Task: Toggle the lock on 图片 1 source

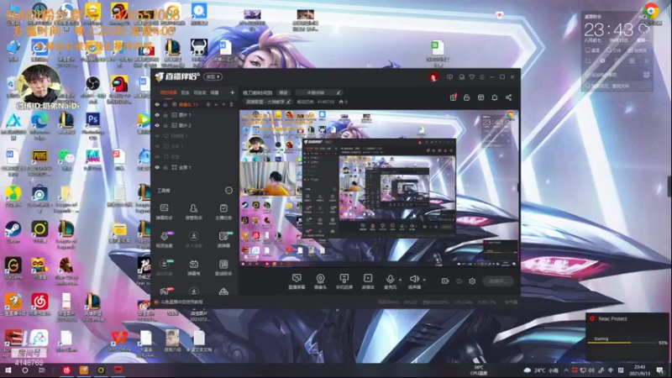Action: click(165, 115)
